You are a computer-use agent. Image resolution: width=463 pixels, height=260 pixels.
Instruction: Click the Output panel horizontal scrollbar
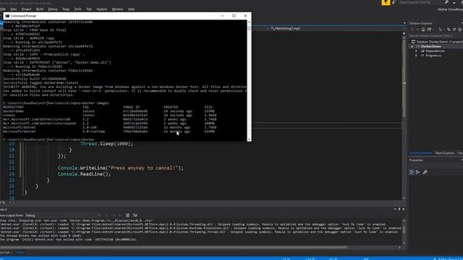tap(174, 248)
